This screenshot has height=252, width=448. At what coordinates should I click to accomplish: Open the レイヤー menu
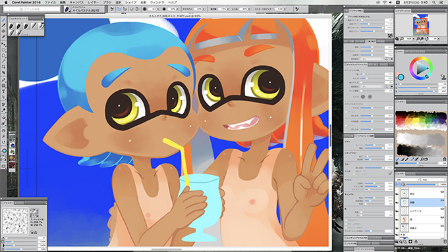[93, 2]
